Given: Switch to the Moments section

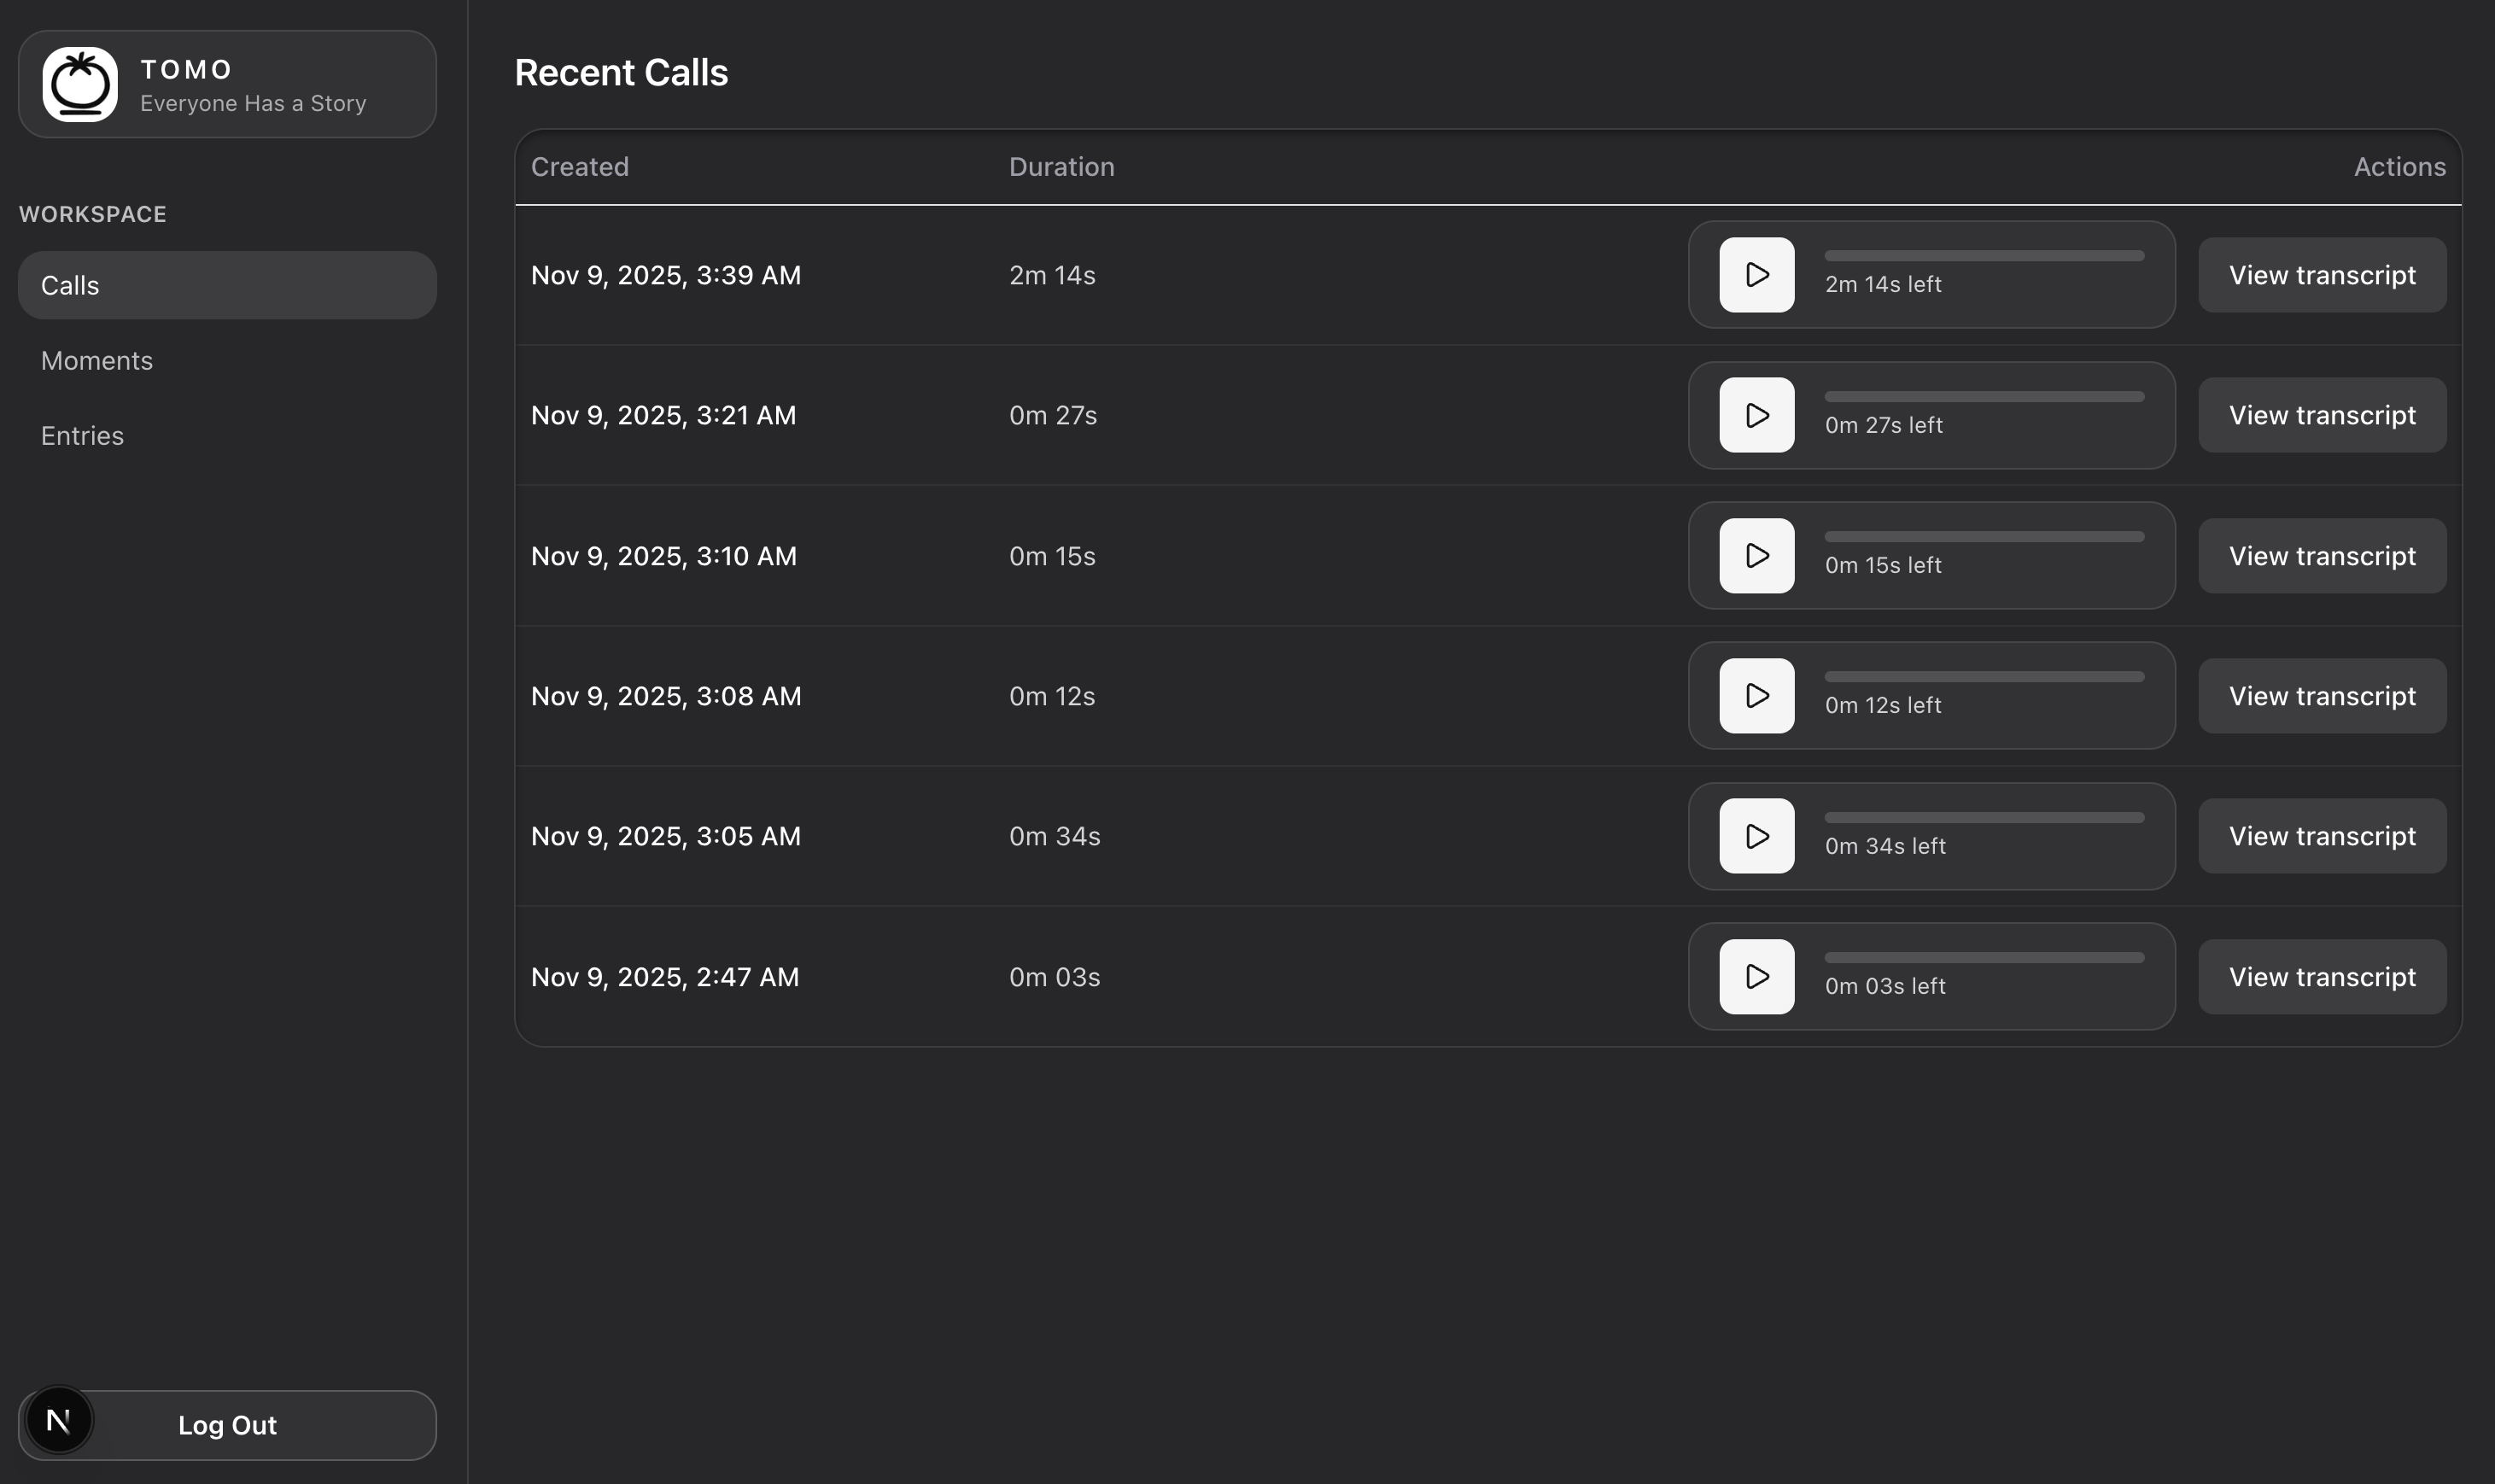Looking at the screenshot, I should tap(97, 361).
